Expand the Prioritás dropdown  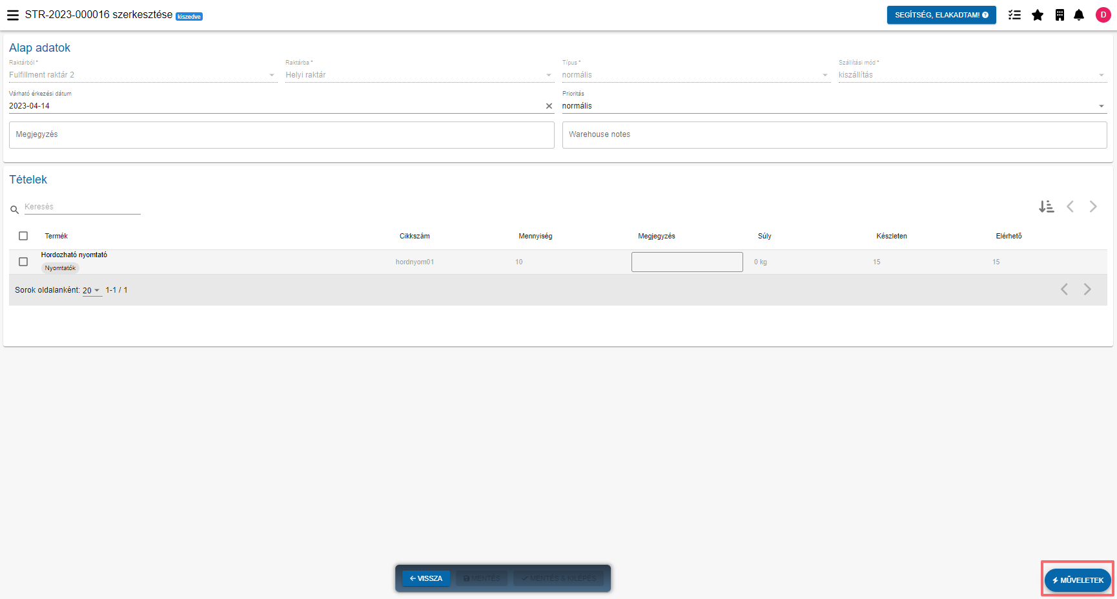[x=1101, y=106]
